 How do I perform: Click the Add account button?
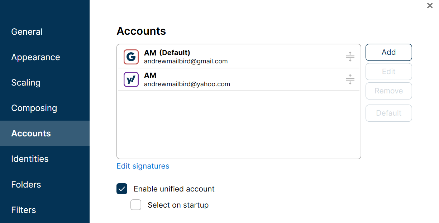388,52
